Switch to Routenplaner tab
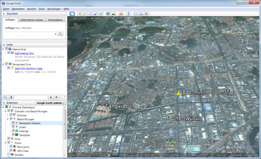 (x=56, y=20)
